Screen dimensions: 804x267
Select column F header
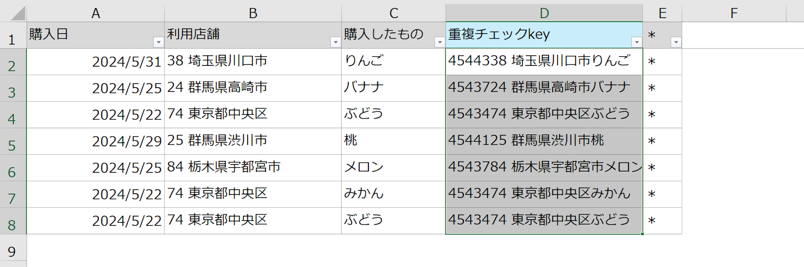734,13
